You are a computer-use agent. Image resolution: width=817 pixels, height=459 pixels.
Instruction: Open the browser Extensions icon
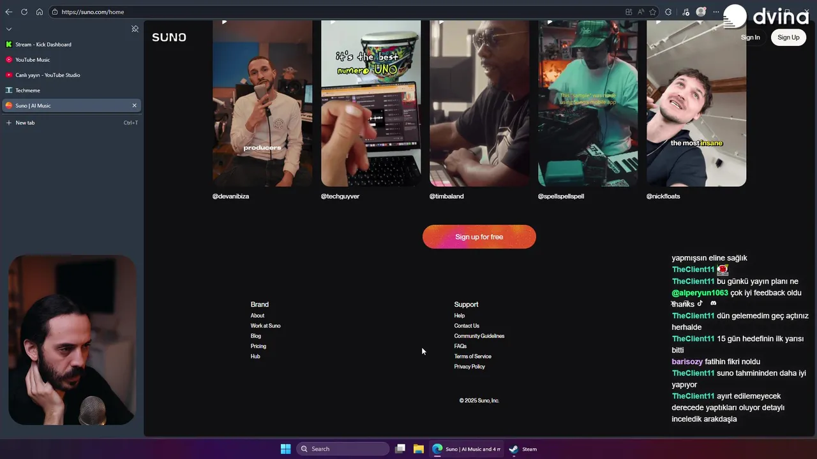tap(668, 11)
